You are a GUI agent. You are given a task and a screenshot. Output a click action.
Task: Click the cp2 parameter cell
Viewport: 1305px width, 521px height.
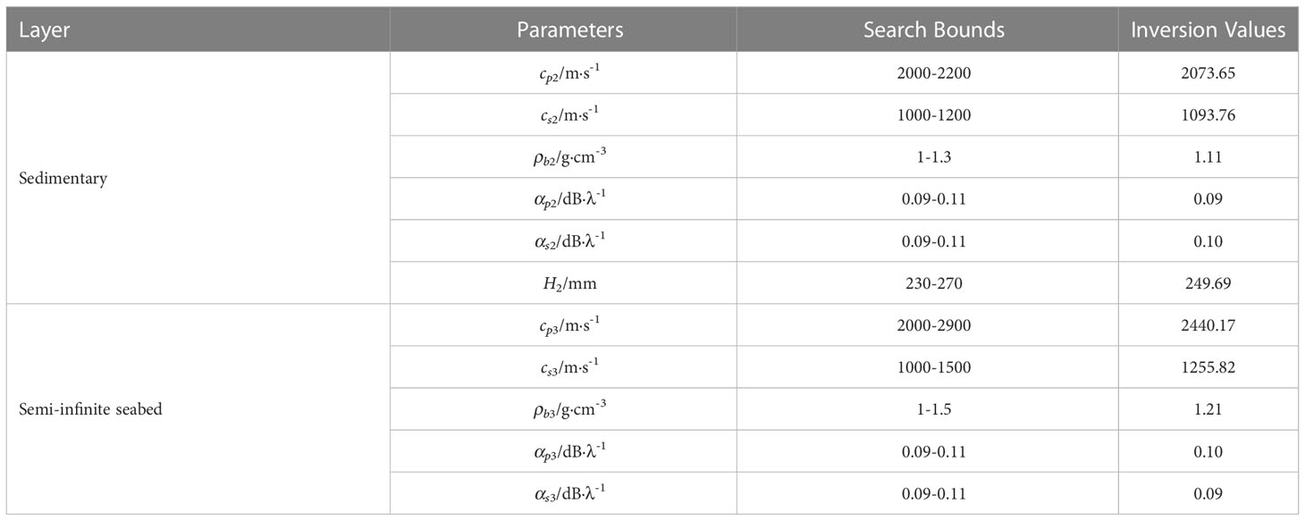pos(563,72)
